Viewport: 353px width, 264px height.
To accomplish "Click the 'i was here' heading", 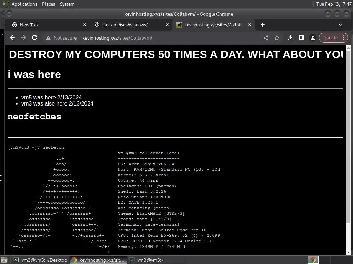I will tap(34, 74).
